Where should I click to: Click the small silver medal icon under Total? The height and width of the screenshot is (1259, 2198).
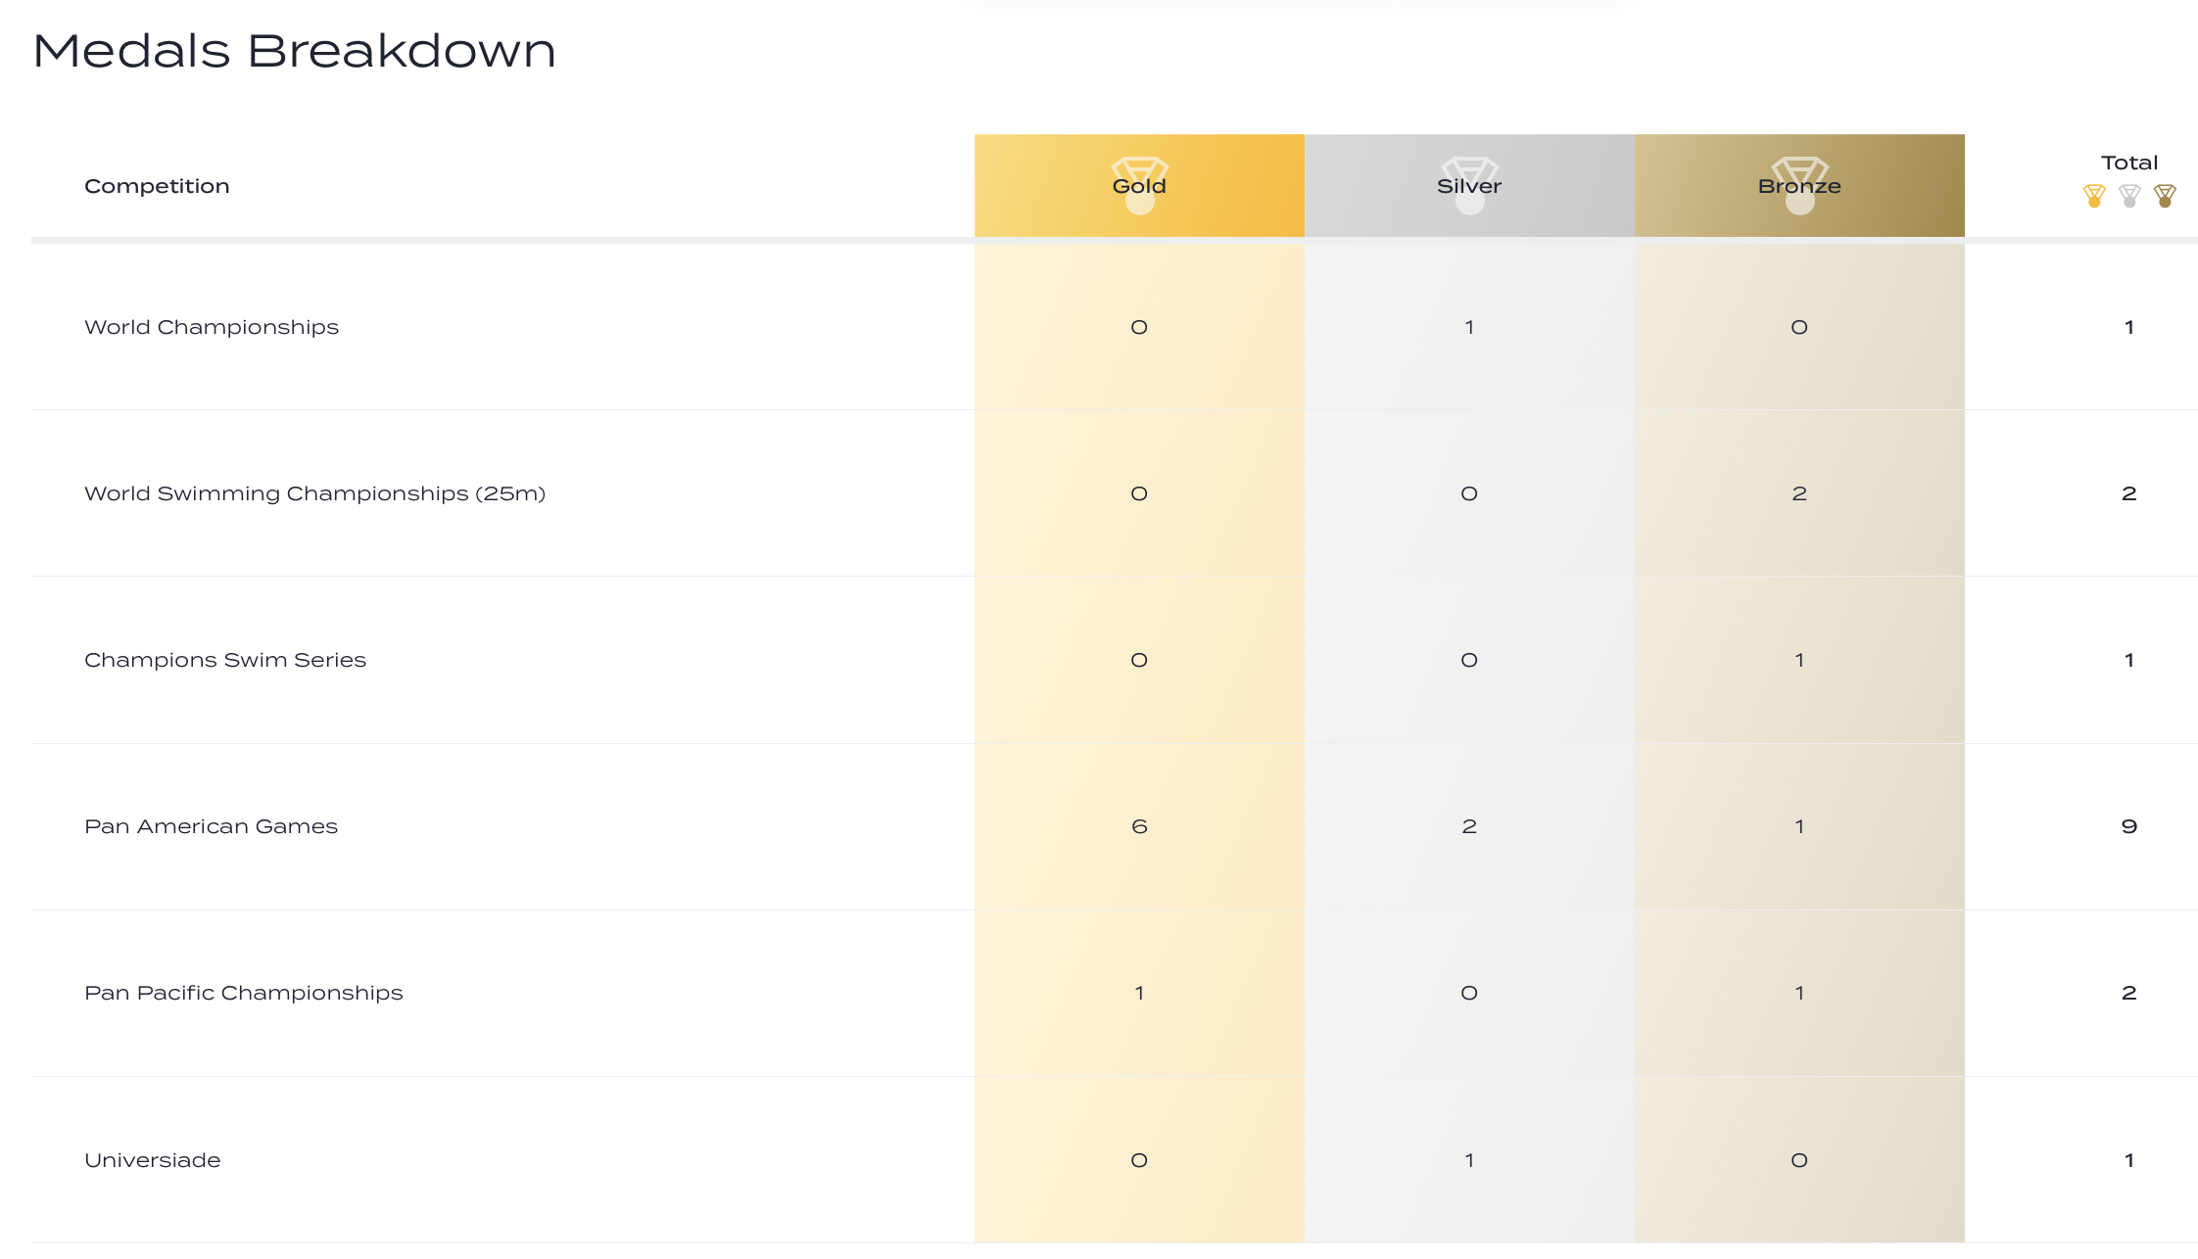[2129, 196]
